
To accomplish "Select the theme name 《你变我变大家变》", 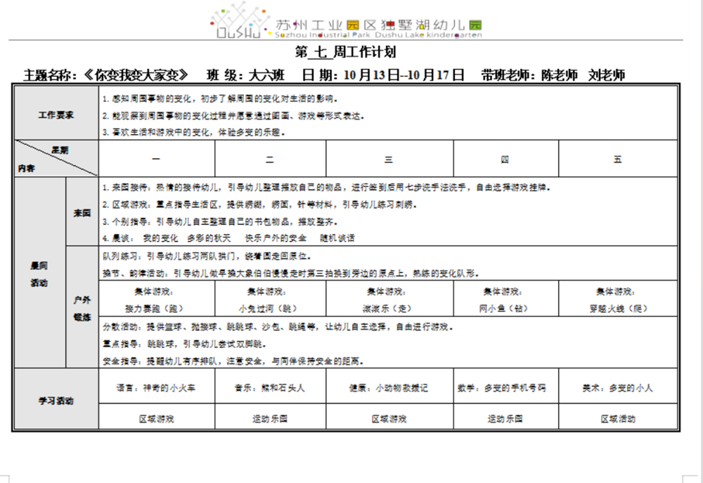I will tap(136, 75).
